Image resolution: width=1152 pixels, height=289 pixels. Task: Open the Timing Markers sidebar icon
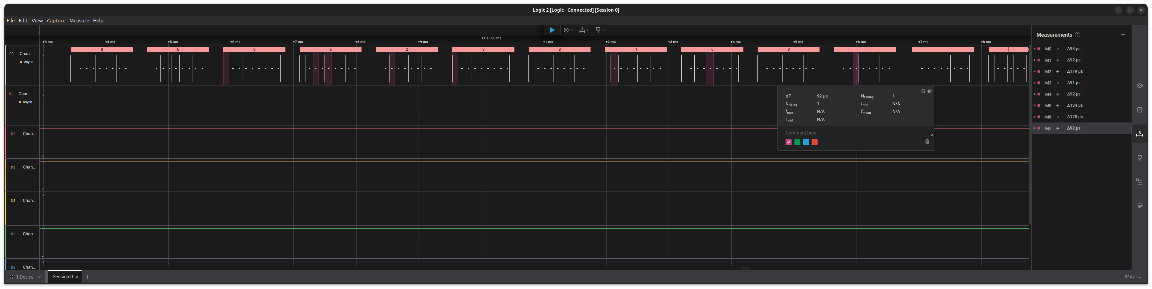pos(1139,158)
